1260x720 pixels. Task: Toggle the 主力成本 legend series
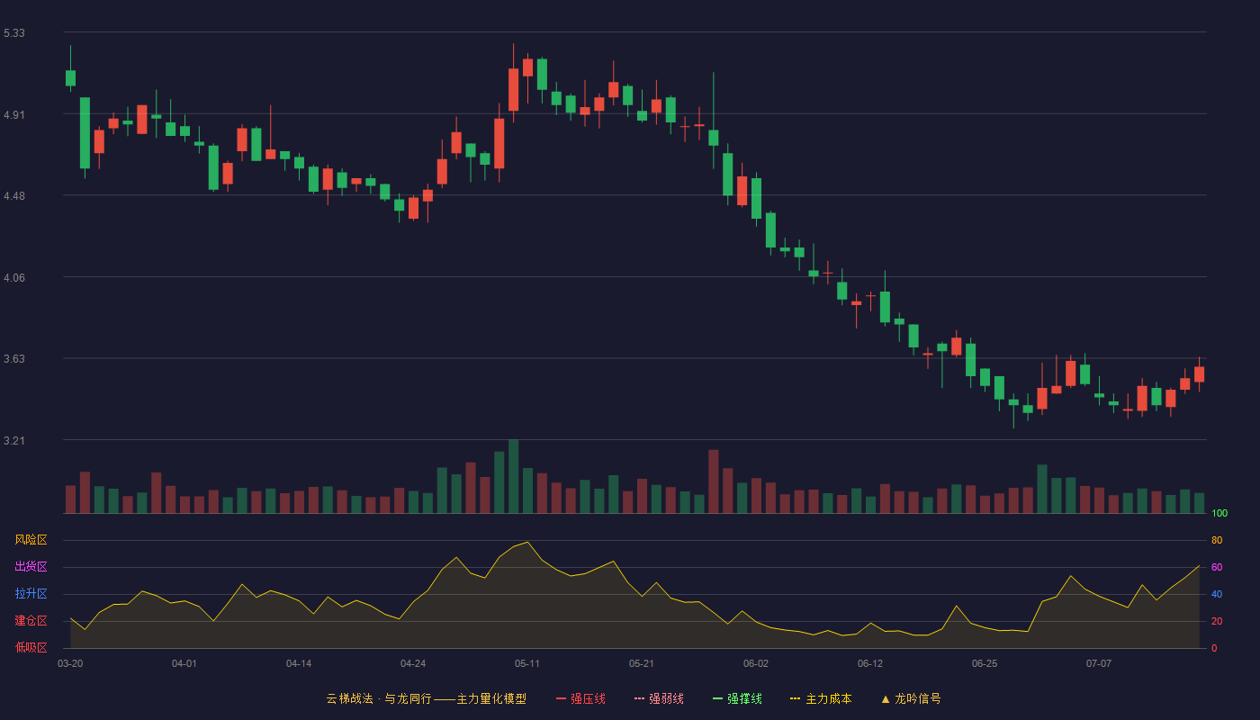click(821, 698)
